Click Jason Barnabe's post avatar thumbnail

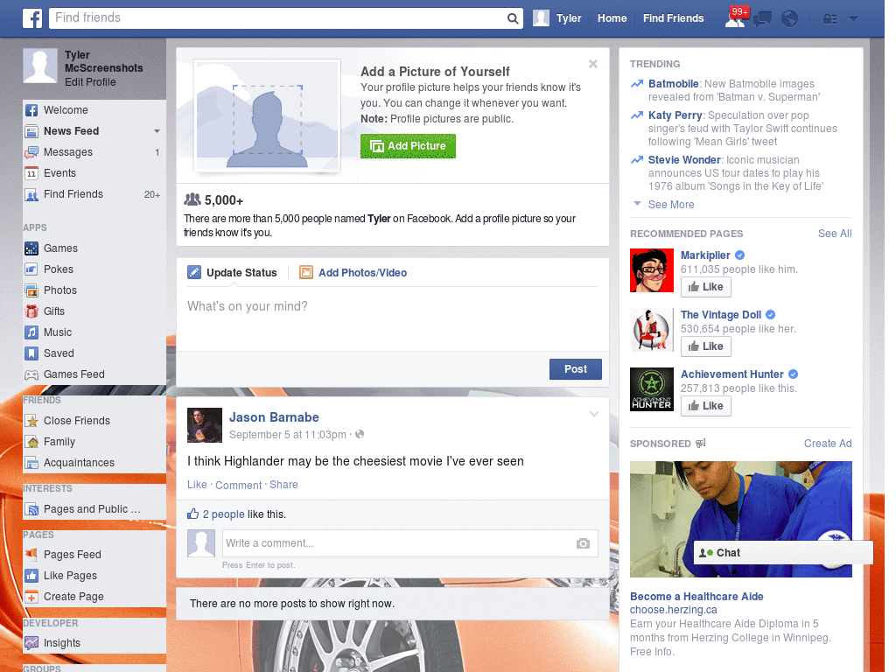click(205, 425)
